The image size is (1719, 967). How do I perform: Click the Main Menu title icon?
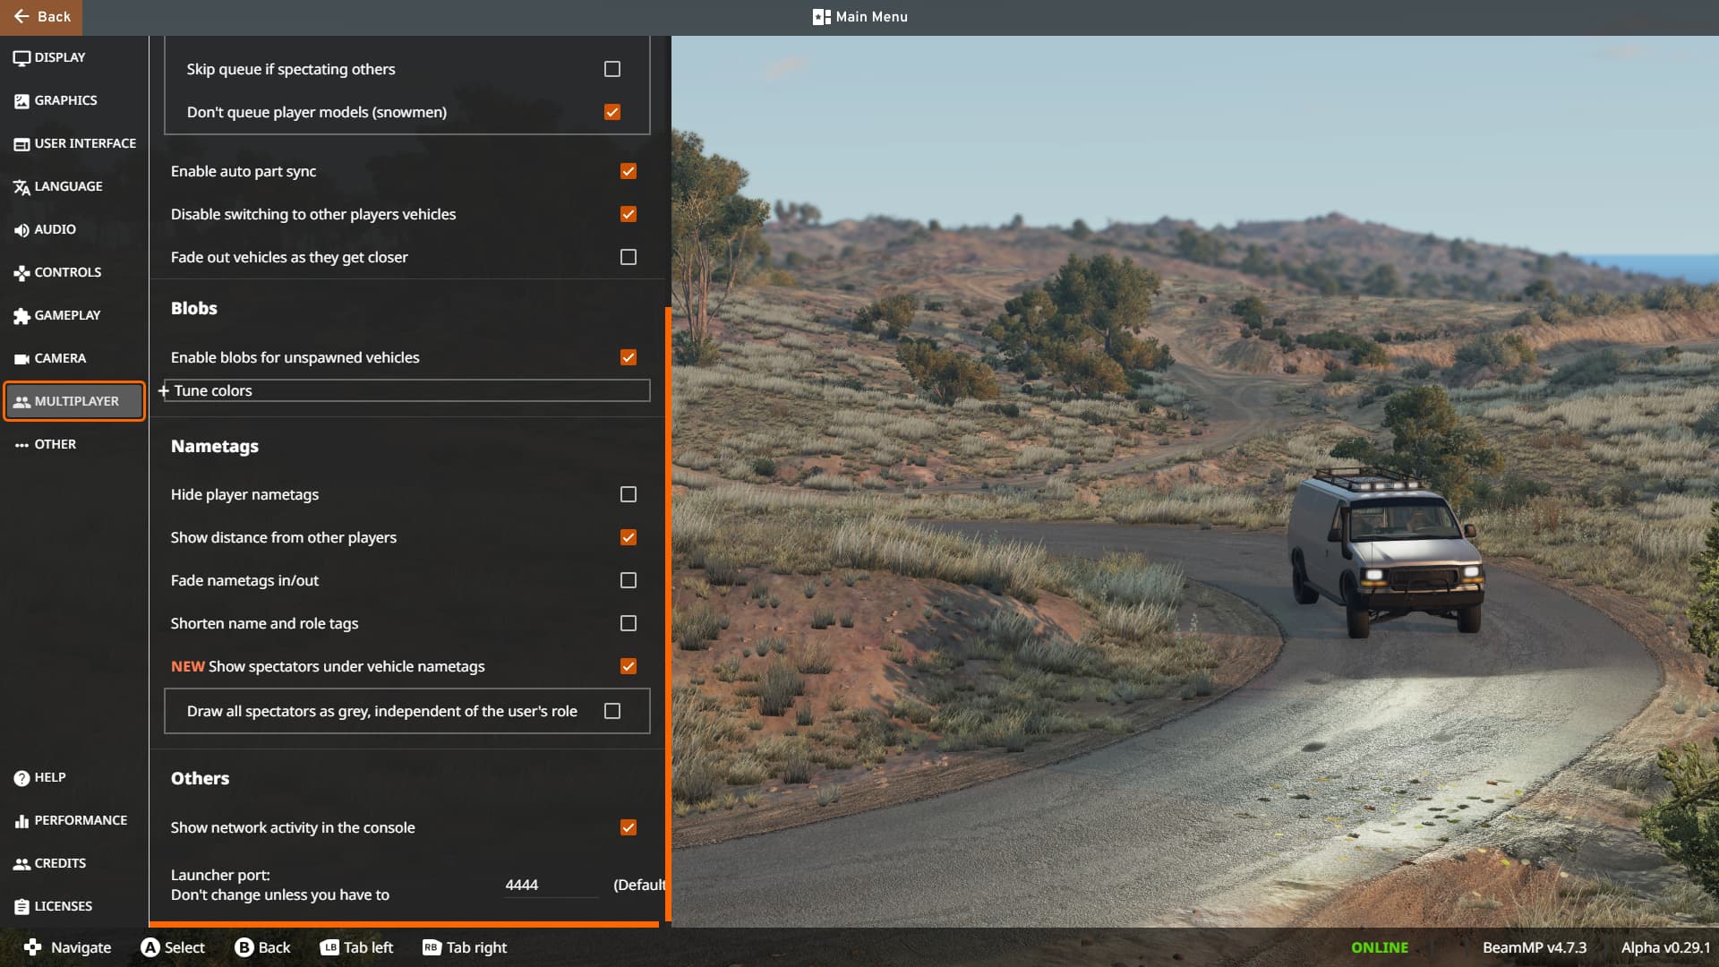click(821, 17)
